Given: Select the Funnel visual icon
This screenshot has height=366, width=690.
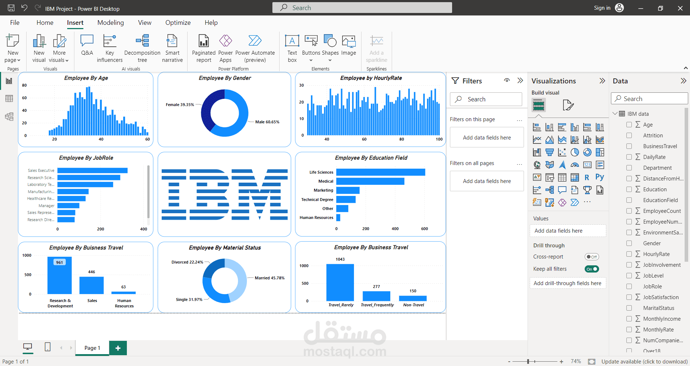Looking at the screenshot, I should tap(549, 152).
